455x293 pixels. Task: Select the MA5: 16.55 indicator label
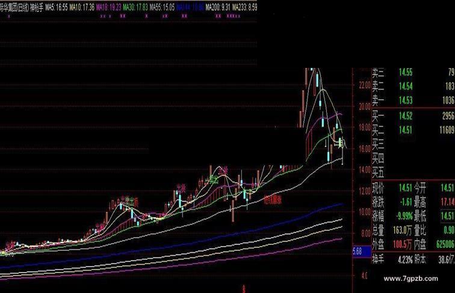pos(57,7)
